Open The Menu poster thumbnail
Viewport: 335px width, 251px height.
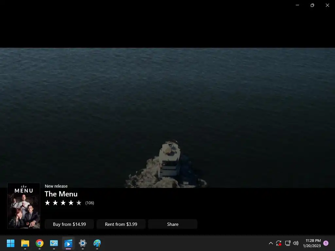click(24, 206)
